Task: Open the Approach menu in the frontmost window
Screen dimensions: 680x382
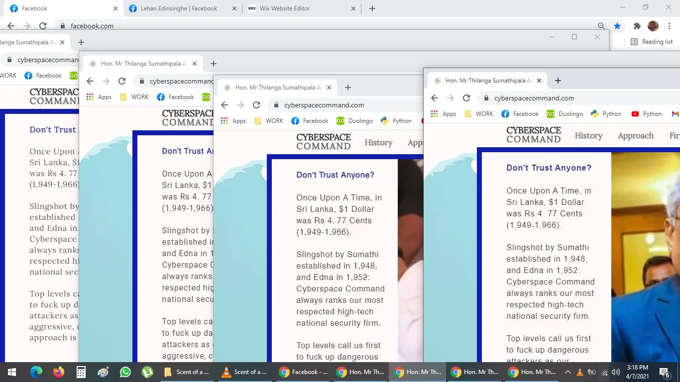Action: [636, 136]
